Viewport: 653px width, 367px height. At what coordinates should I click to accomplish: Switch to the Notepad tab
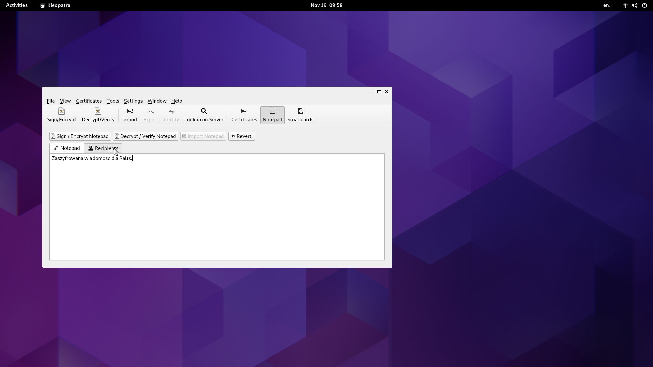tap(67, 148)
